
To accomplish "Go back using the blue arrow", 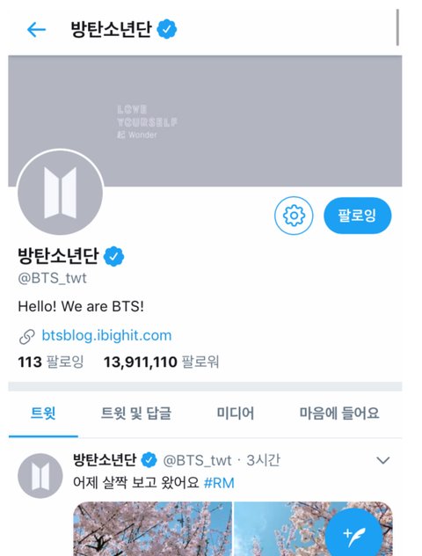I will (37, 29).
